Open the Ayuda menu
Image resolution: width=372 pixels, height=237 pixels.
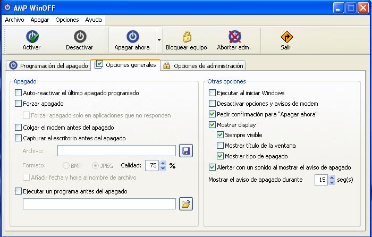94,20
